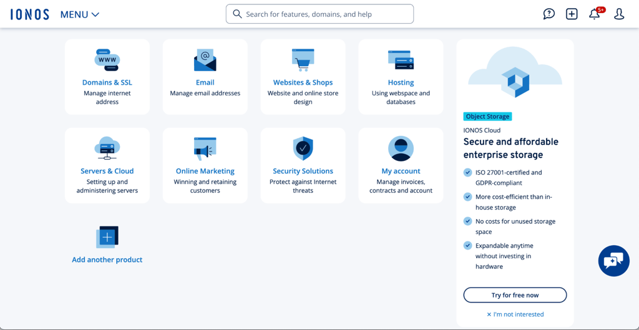Click the magnifying glass search icon

[x=237, y=14]
